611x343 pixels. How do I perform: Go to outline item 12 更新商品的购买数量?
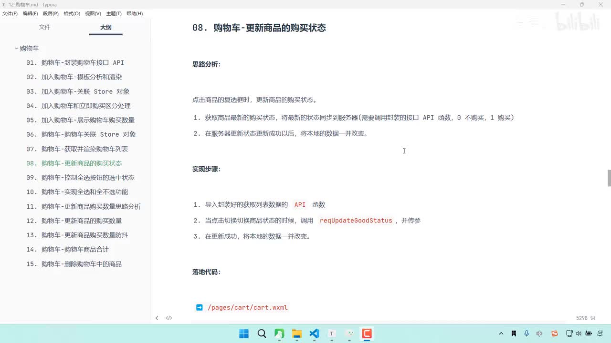74,221
